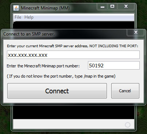Click the Cancel button
The height and width of the screenshot is (134, 147).
tap(125, 91)
